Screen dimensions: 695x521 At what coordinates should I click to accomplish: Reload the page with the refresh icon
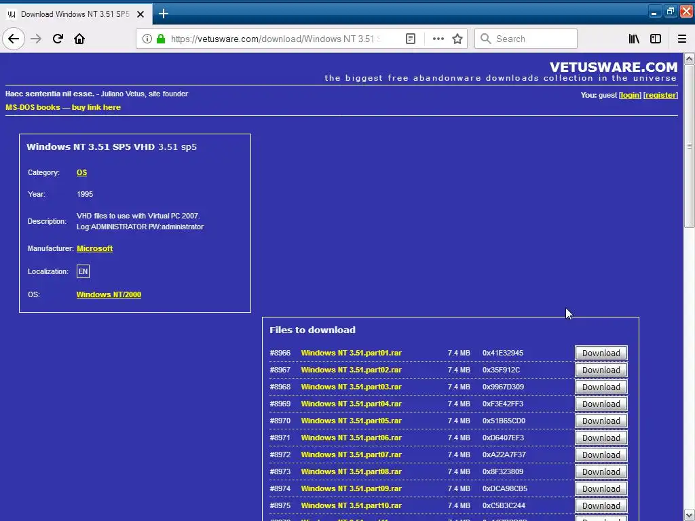pyautogui.click(x=58, y=39)
